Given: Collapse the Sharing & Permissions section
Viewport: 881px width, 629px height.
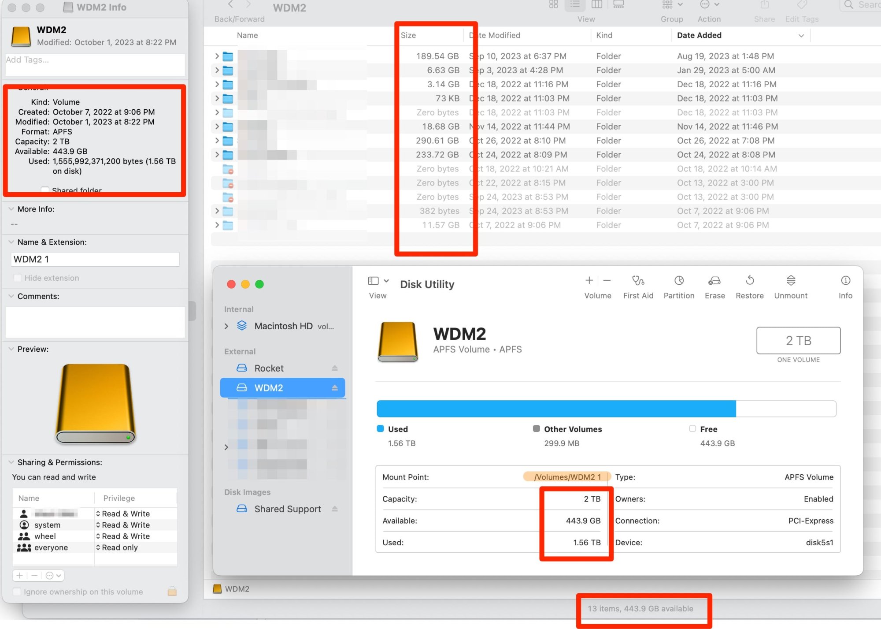Looking at the screenshot, I should tap(11, 462).
